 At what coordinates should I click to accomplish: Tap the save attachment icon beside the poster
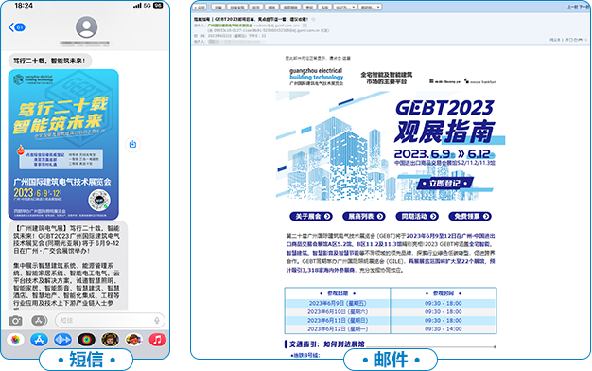[x=132, y=144]
